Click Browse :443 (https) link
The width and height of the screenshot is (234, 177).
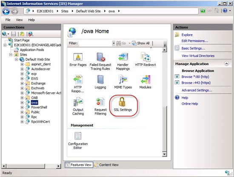[196, 83]
